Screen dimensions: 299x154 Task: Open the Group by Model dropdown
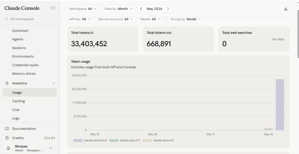point(186,19)
